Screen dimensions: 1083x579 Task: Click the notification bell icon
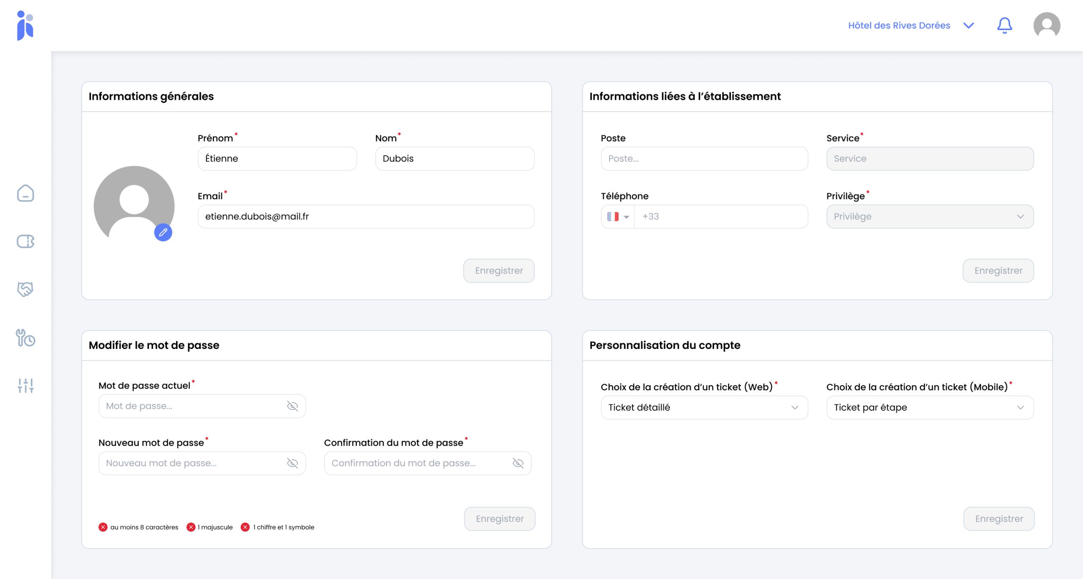pos(1004,25)
